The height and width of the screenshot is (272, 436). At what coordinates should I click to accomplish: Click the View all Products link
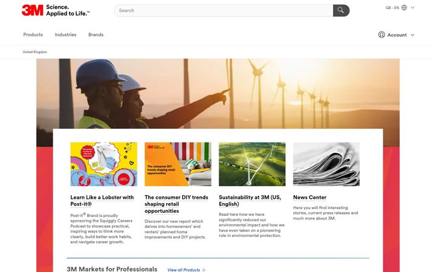pos(183,270)
